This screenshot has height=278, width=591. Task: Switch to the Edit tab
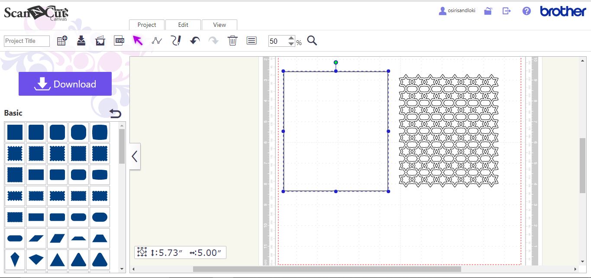[183, 25]
